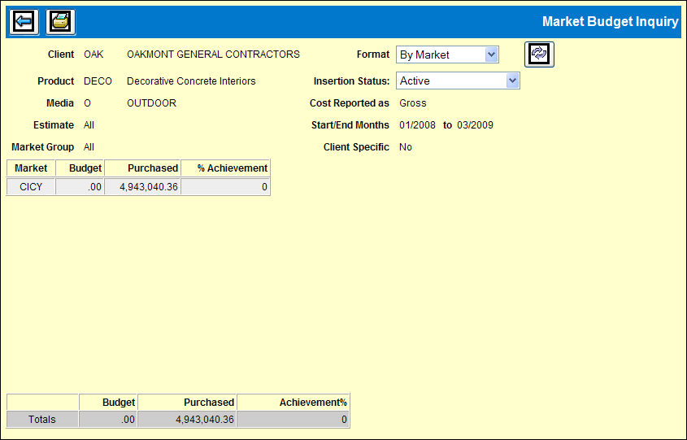The height and width of the screenshot is (440, 687).
Task: Open the Format dropdown showing By Market
Action: [447, 54]
